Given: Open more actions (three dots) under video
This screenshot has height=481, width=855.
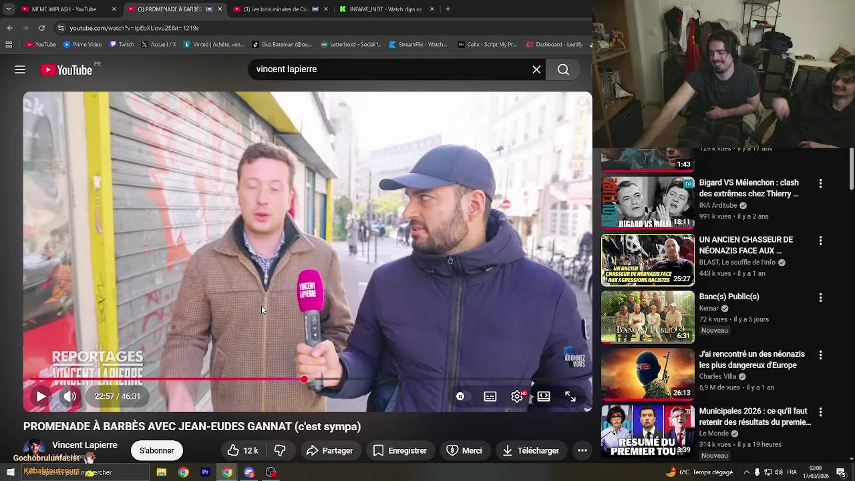Looking at the screenshot, I should (x=582, y=450).
